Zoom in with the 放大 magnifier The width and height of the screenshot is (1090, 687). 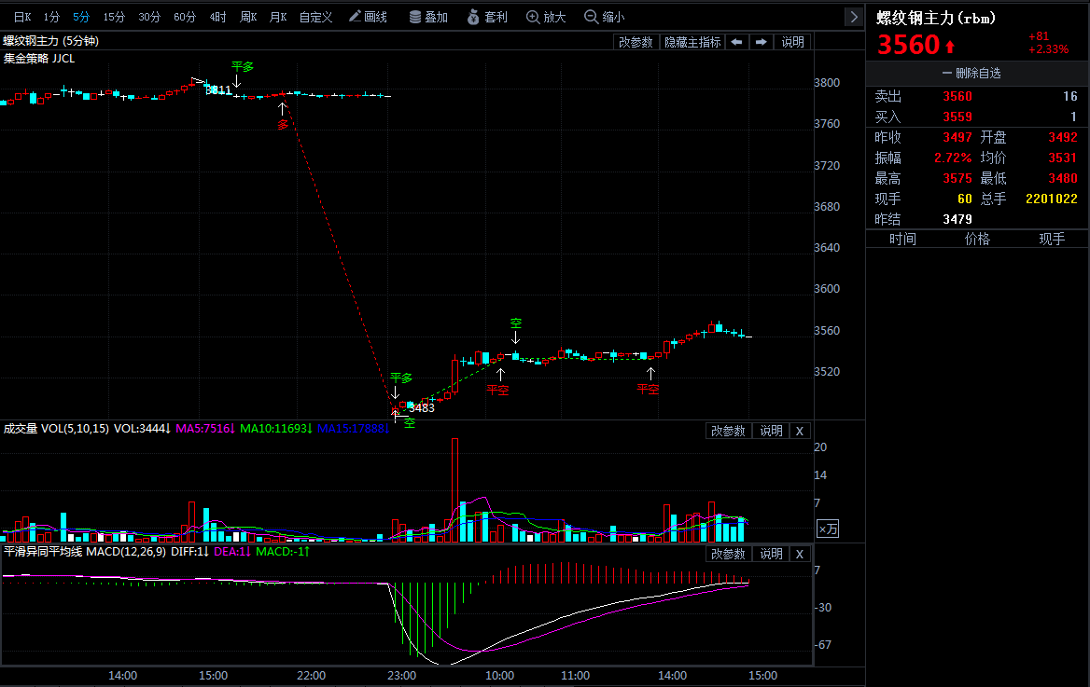[546, 17]
